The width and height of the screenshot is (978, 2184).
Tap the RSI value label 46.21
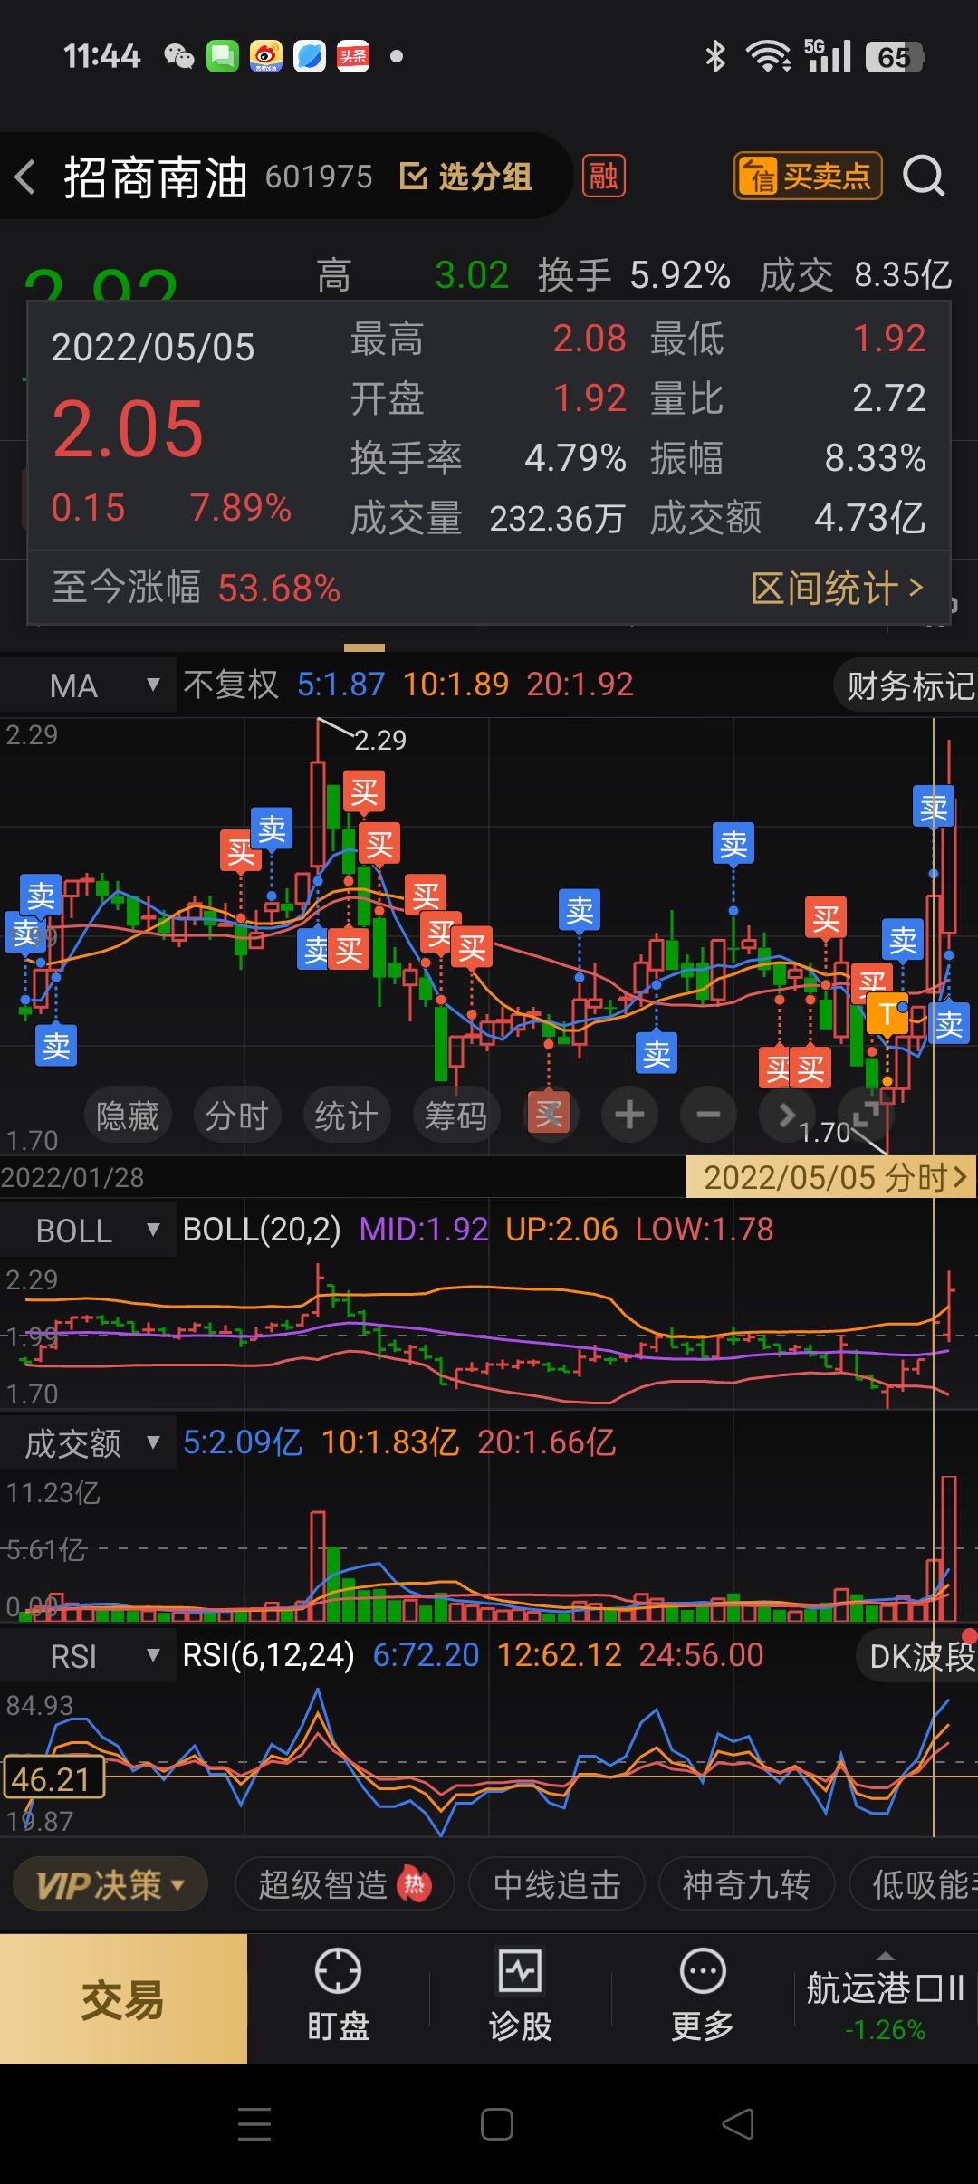click(53, 1778)
